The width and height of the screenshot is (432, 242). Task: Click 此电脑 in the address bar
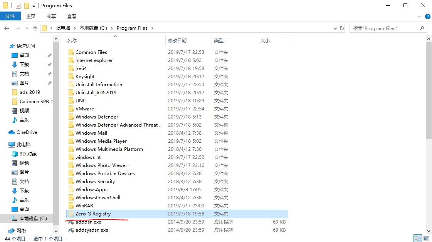point(63,28)
